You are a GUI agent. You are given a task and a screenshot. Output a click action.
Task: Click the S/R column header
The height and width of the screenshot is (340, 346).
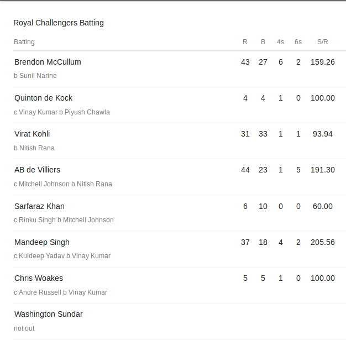(x=323, y=42)
